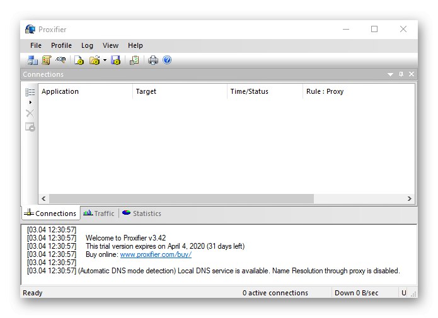Click 'Down 0 B/sec' in status bar
This screenshot has height=318, width=438.
[x=357, y=293]
